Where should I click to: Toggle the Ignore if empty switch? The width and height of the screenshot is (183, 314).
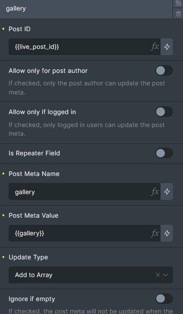pyautogui.click(x=164, y=299)
